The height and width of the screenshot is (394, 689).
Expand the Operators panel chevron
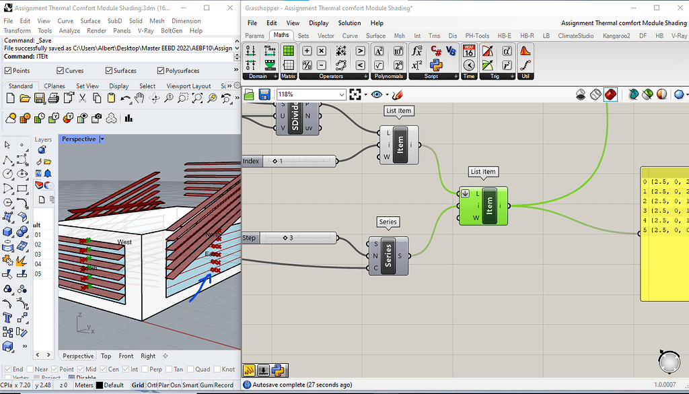pyautogui.click(x=365, y=76)
